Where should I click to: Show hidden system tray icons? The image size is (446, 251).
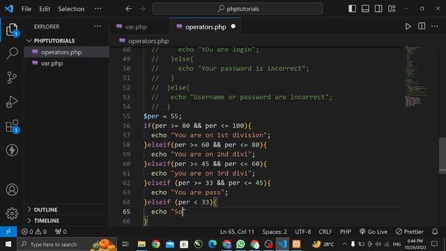click(x=344, y=244)
